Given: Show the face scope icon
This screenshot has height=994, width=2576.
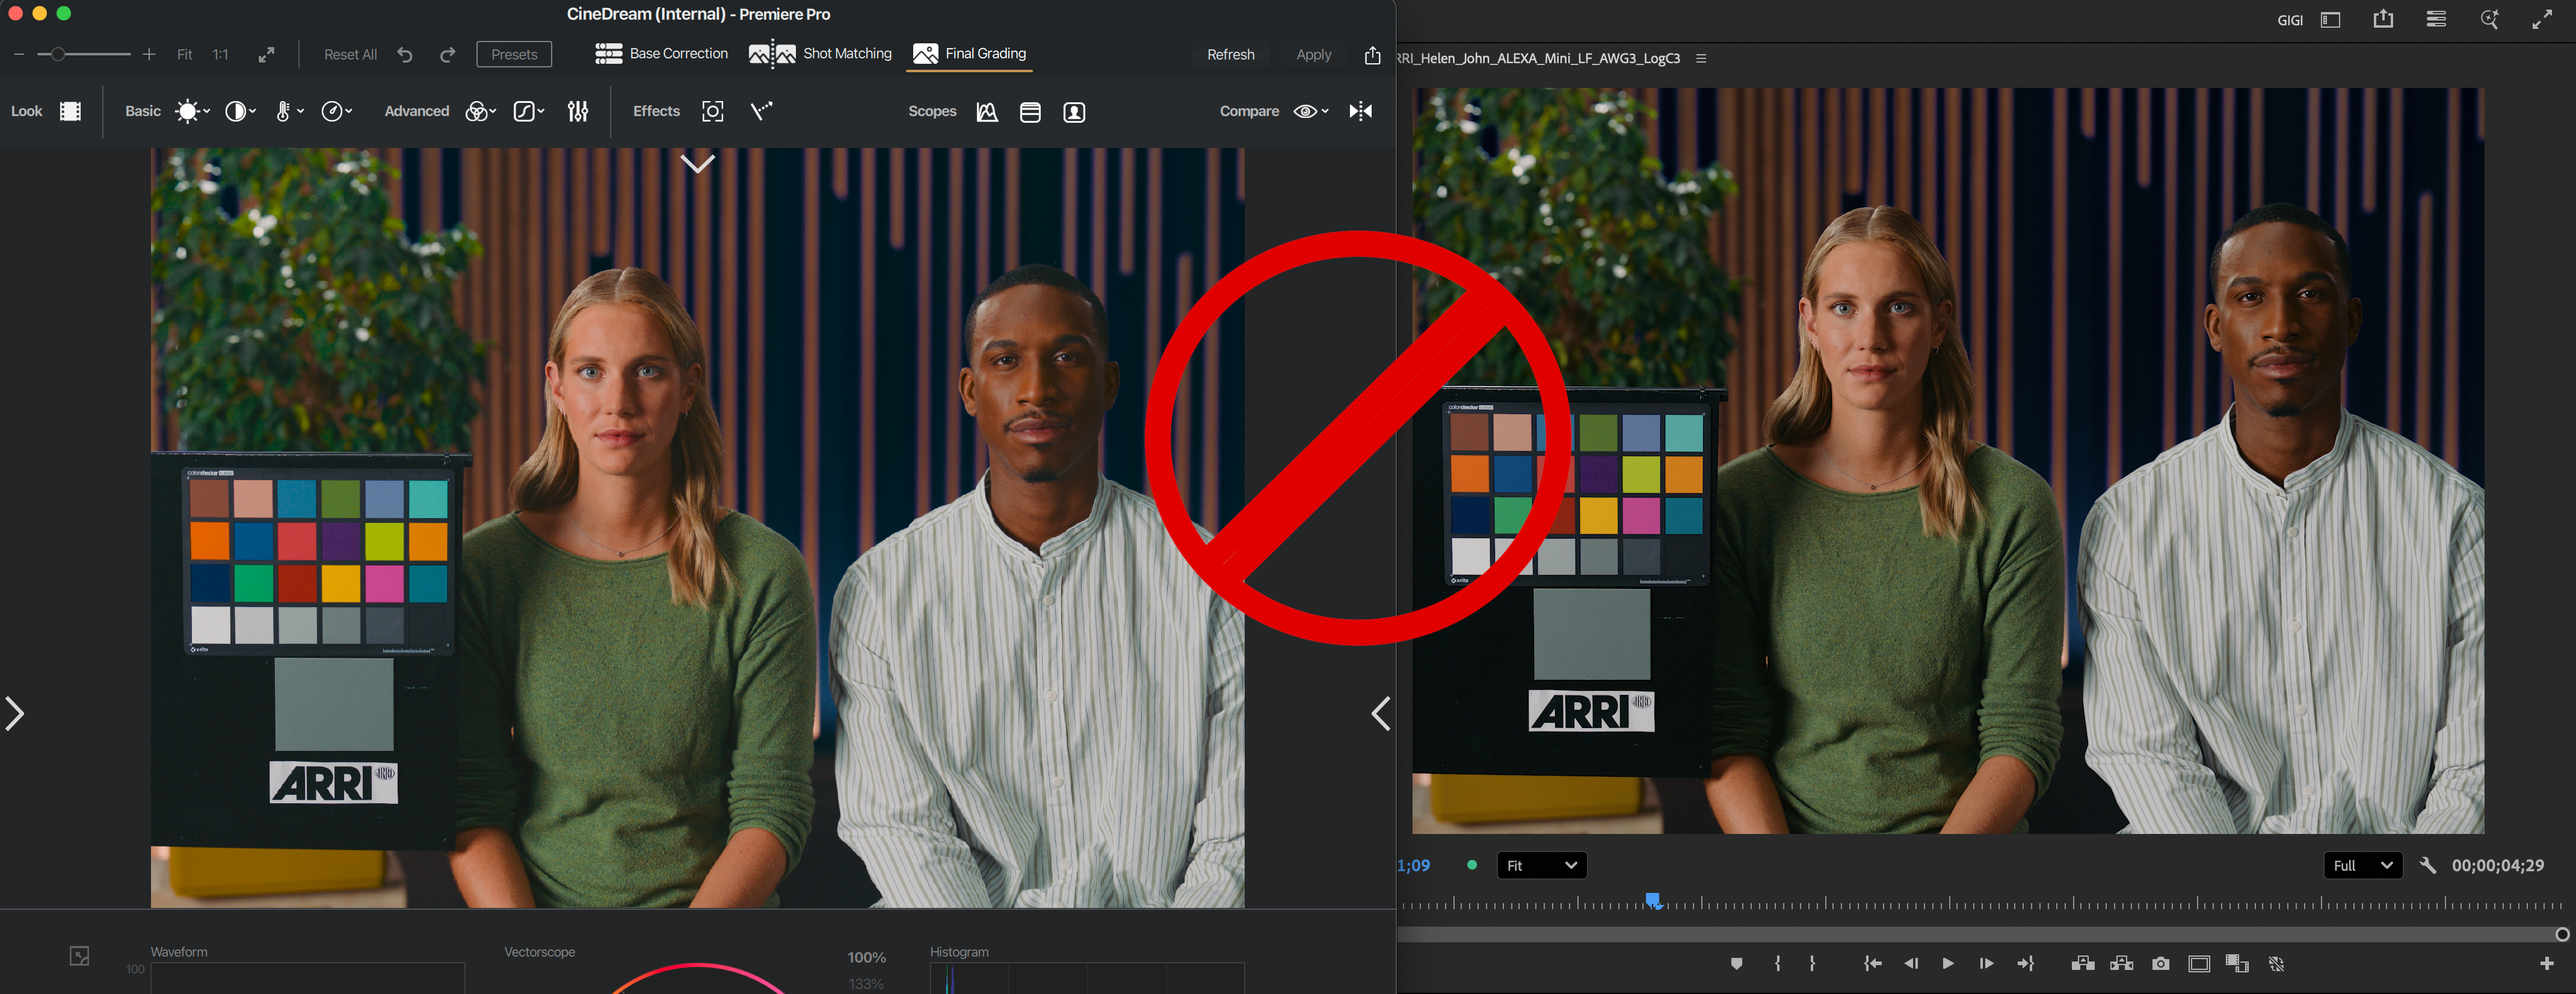Looking at the screenshot, I should coord(1074,112).
